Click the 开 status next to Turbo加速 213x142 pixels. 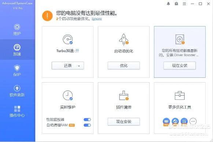[77, 51]
